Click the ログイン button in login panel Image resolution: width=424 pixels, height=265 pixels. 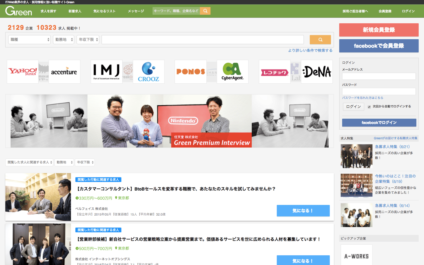pos(353,107)
